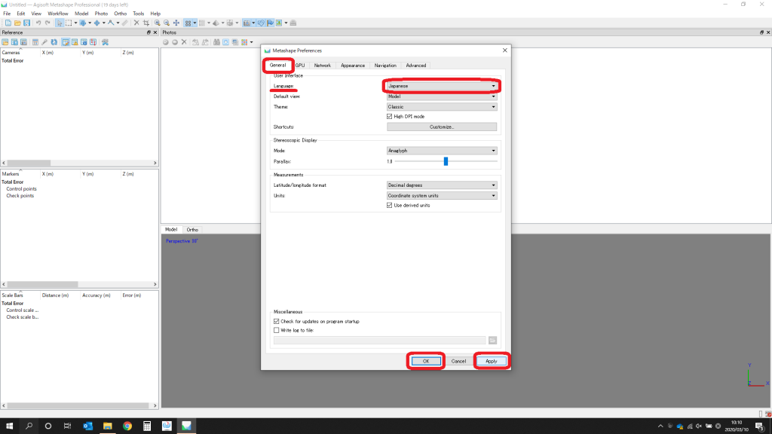Create a new project from the toolbar
The height and width of the screenshot is (434, 772).
pos(8,23)
